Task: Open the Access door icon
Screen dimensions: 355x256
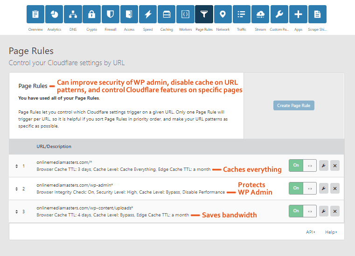Action: coord(129,14)
